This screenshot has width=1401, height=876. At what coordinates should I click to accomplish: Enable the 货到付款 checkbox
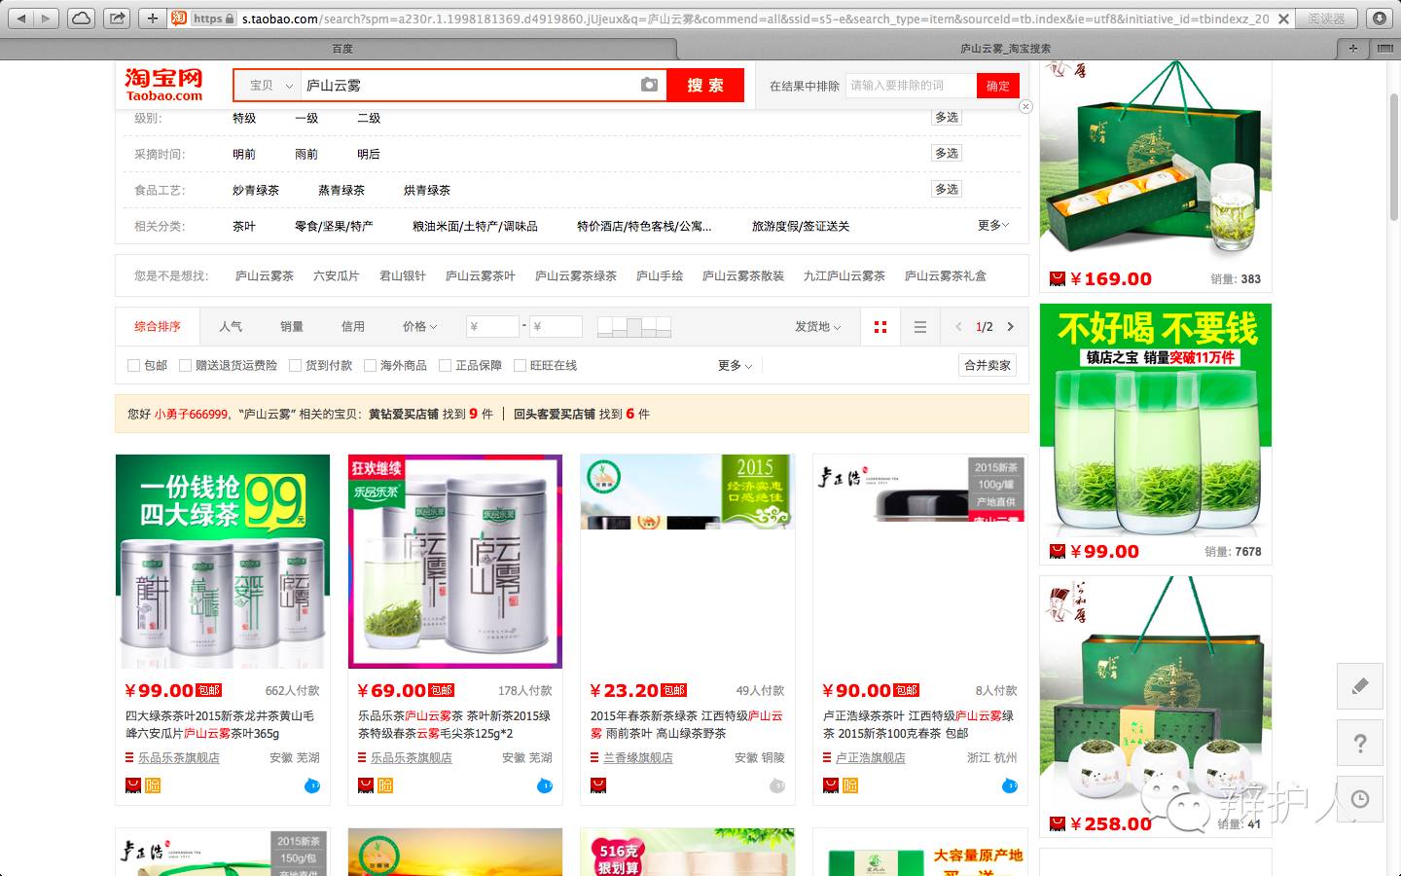(296, 366)
